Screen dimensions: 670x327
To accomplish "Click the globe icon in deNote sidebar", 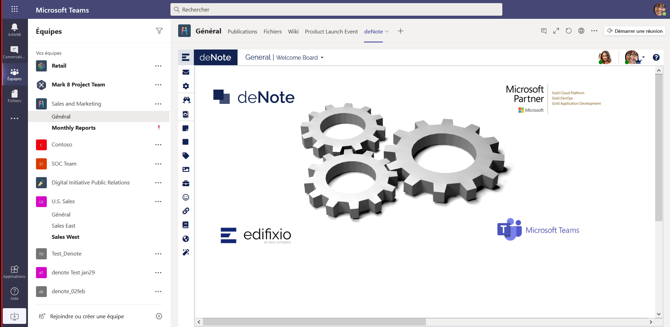I will coord(186,239).
